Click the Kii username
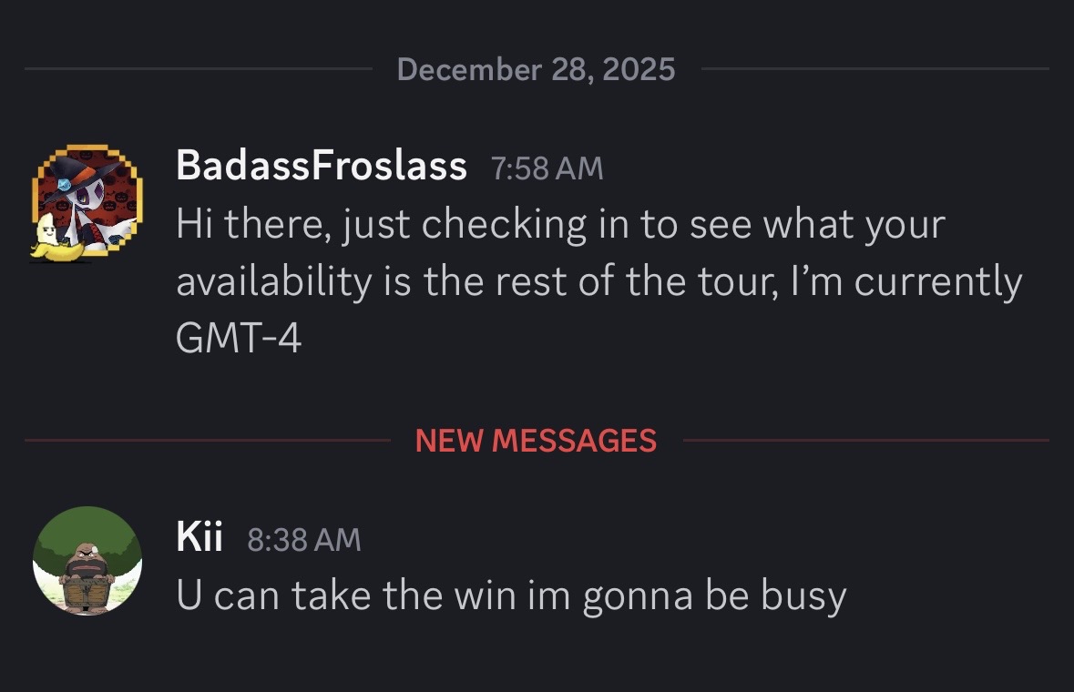The height and width of the screenshot is (692, 1074). point(199,537)
